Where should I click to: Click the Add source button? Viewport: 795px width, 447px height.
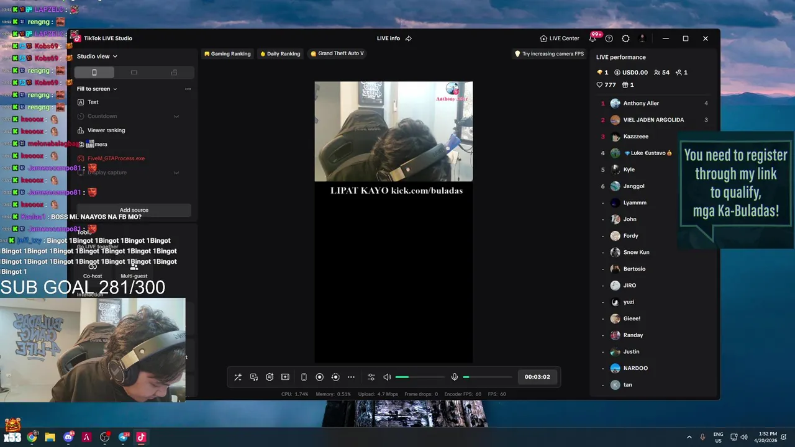coord(134,210)
